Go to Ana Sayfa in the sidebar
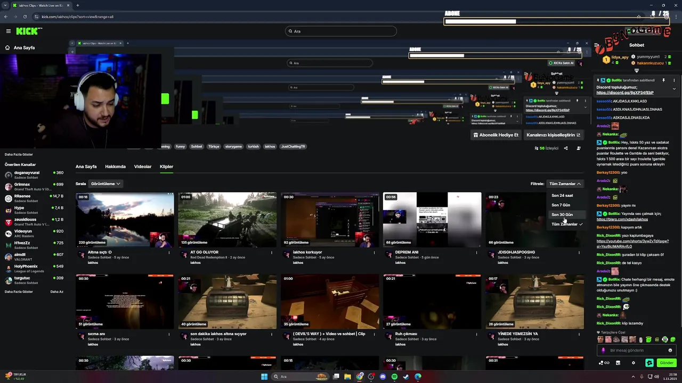 (x=20, y=47)
